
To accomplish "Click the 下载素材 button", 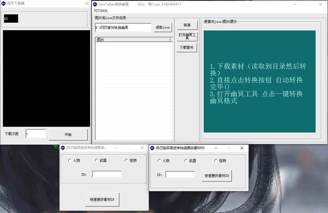I will (x=187, y=48).
